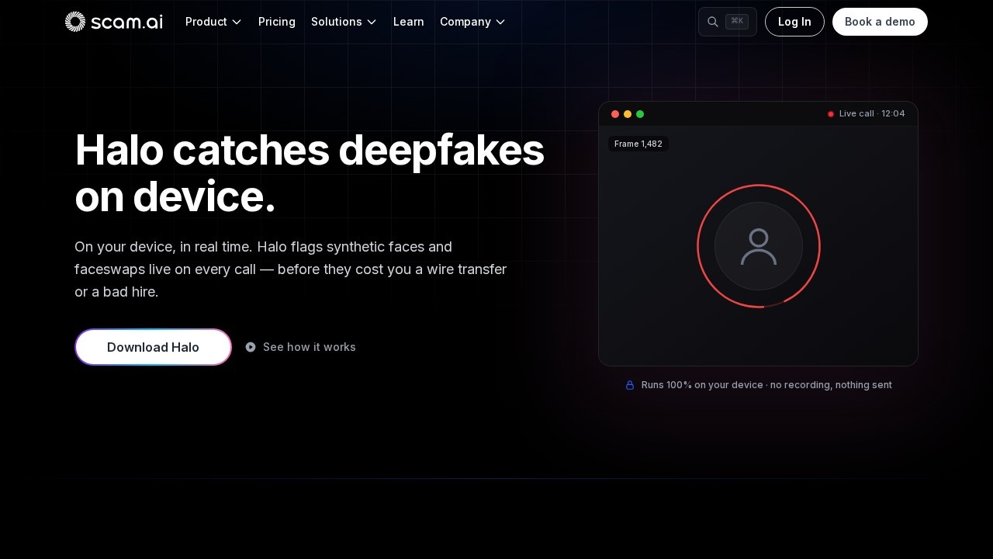Viewport: 993px width, 559px height.
Task: Click the Download Halo button
Action: (x=154, y=347)
